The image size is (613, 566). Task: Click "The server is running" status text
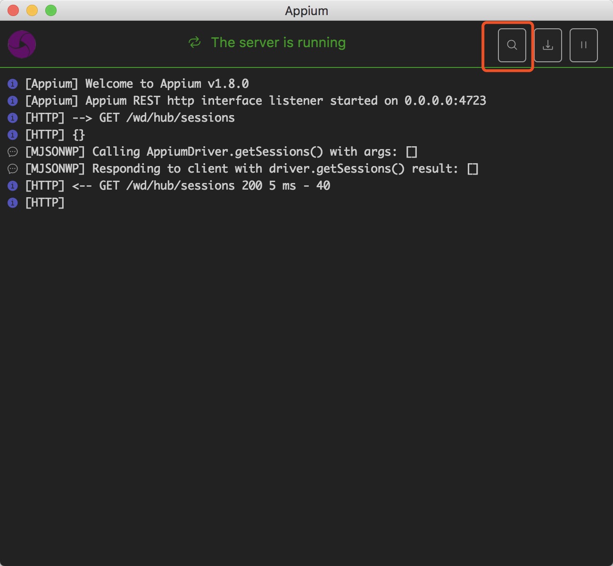(278, 42)
